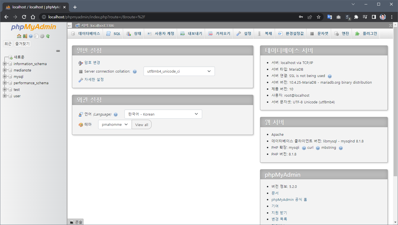Click the 암호 변경 change password link

pos(92,63)
